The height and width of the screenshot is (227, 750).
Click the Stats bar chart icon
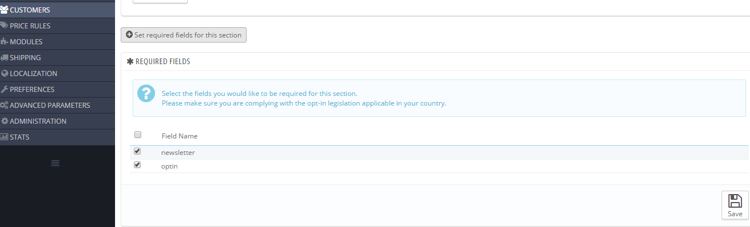click(x=5, y=137)
